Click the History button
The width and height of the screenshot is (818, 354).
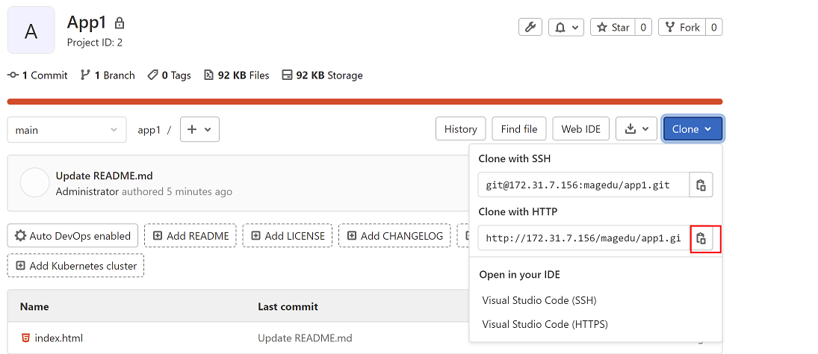[x=460, y=129]
